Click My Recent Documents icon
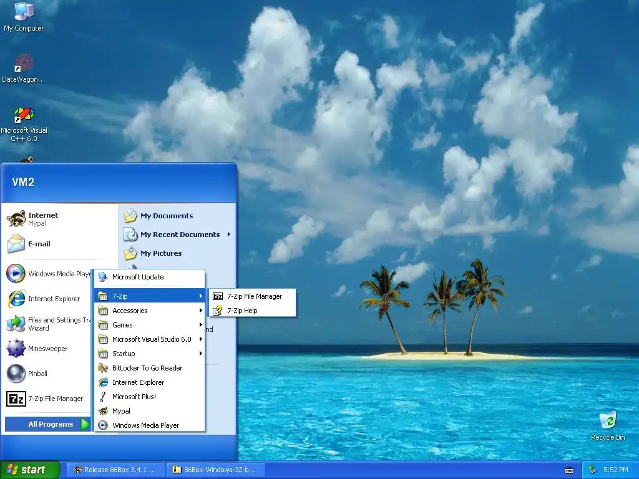 click(x=131, y=235)
